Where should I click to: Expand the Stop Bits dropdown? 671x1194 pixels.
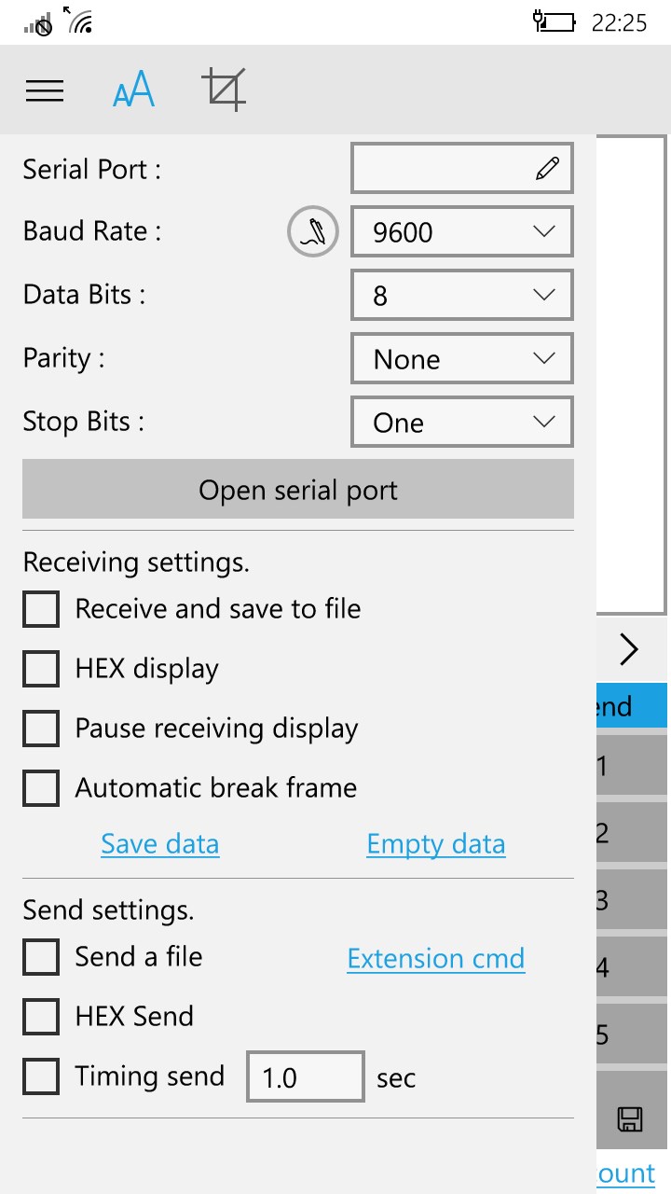[x=461, y=423]
